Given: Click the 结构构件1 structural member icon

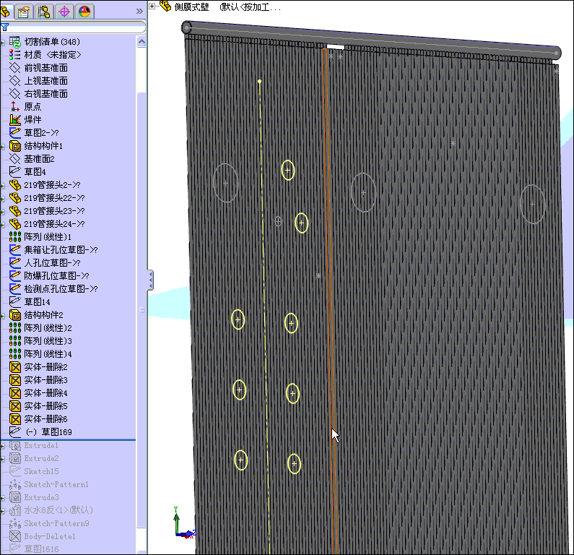Looking at the screenshot, I should (15, 146).
